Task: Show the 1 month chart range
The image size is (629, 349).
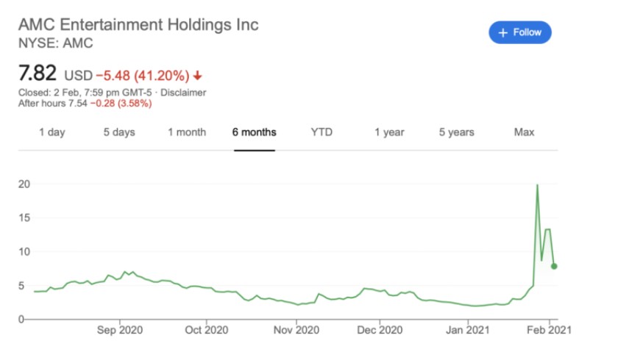Action: coord(186,132)
